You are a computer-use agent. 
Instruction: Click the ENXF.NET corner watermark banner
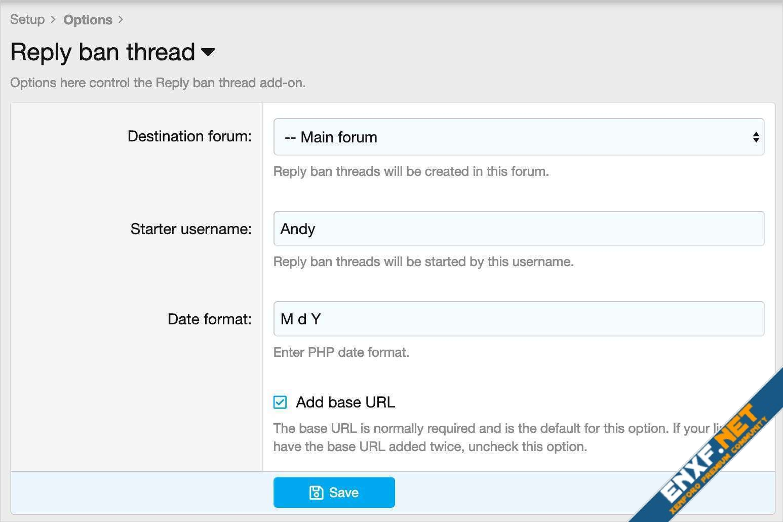point(714,456)
